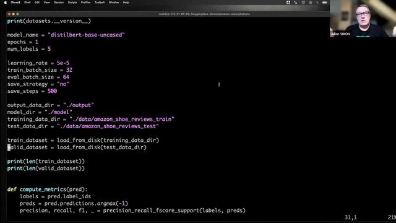Click the line 'print(datasets.__version__)'
396x223 pixels.
pos(49,21)
